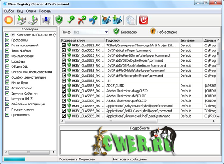
Task: Select the .DVDFabBluRay2Bluray\shell\open\command entry
Action: click(x=138, y=55)
